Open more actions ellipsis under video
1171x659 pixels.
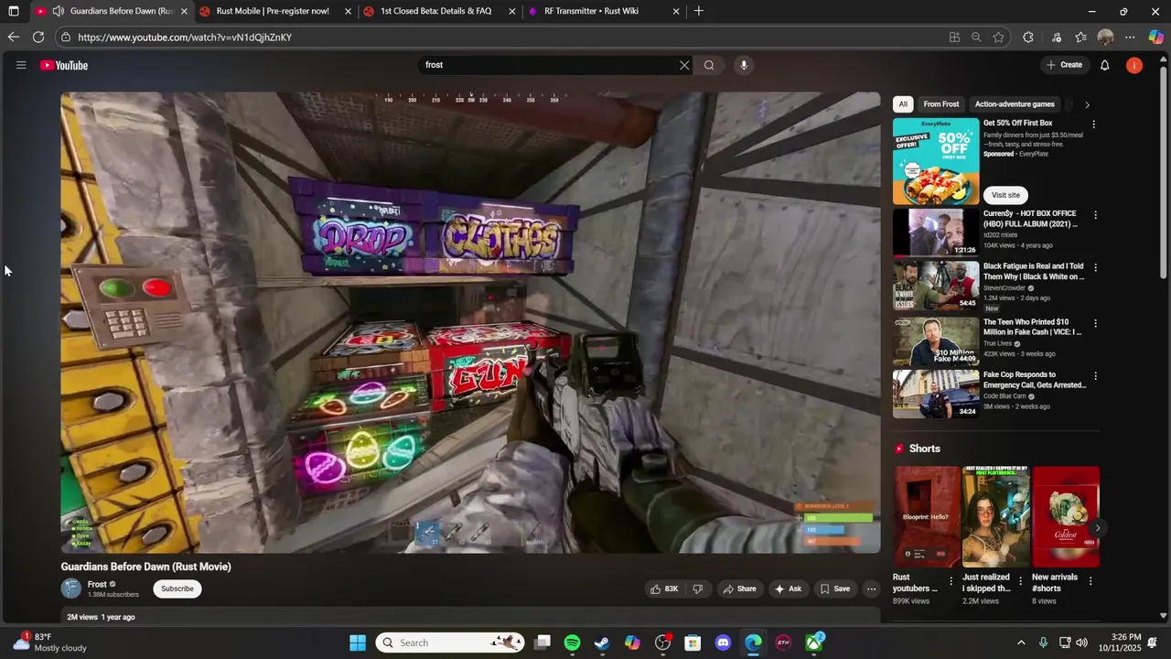(872, 589)
